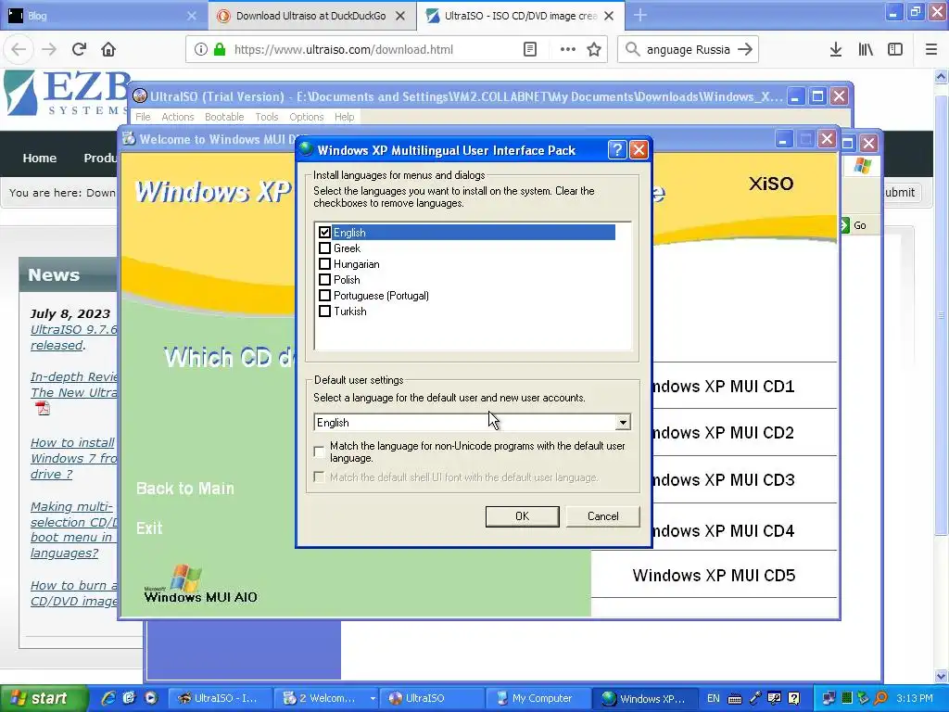Click Exit in the MUI welcome window
The image size is (949, 712).
149,528
